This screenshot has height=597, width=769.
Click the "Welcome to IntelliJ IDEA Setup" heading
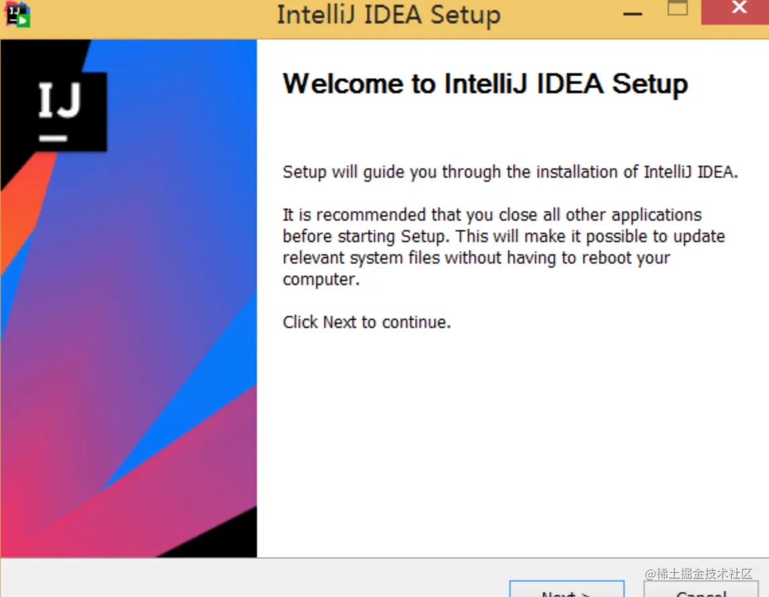[x=485, y=84]
